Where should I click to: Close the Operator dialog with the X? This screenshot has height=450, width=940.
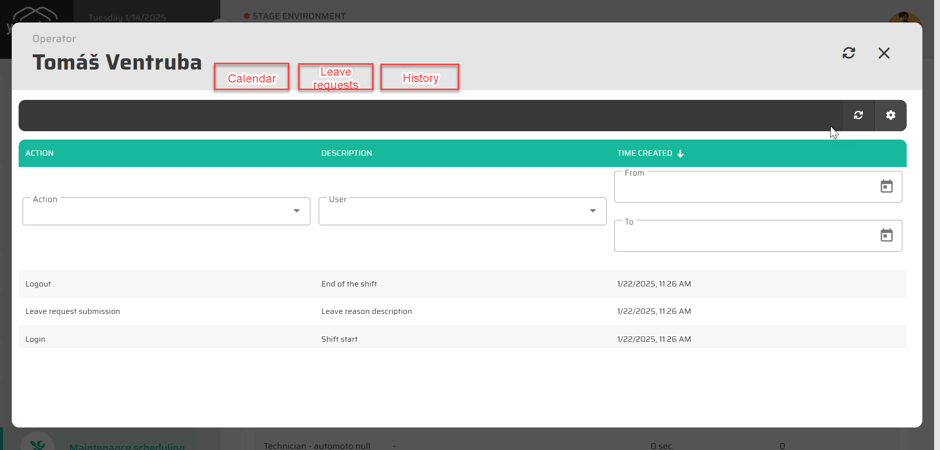884,53
